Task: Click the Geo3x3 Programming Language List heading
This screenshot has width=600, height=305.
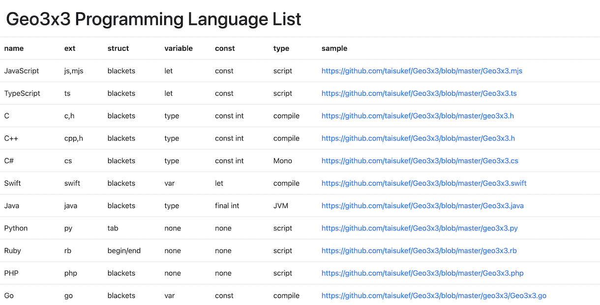Action: (x=153, y=19)
